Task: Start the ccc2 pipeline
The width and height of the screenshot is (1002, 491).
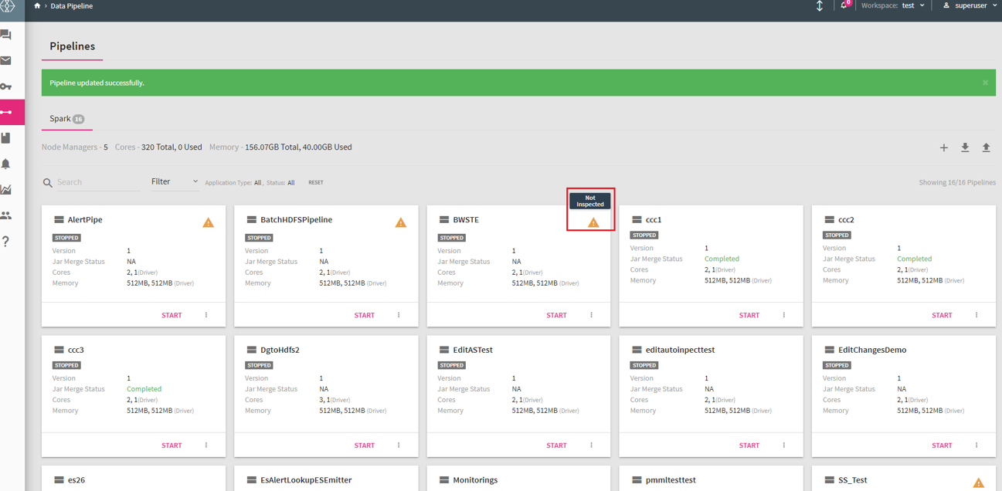Action: click(942, 315)
